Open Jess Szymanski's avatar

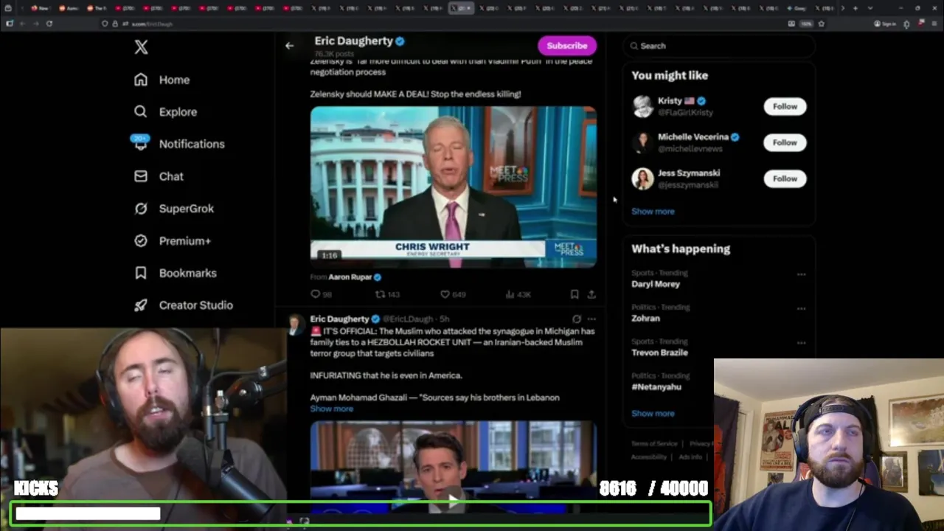pyautogui.click(x=642, y=178)
